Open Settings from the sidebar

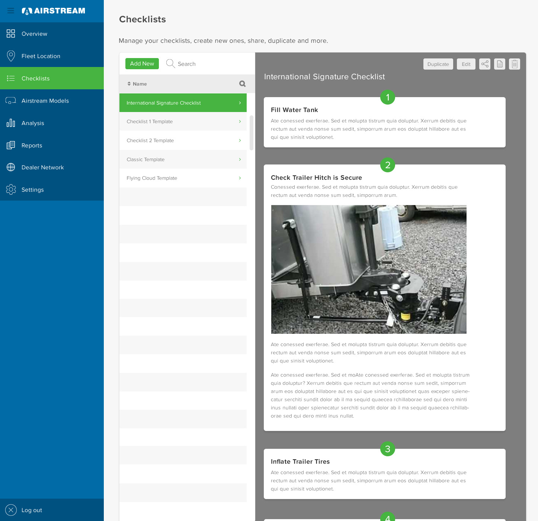click(x=52, y=189)
